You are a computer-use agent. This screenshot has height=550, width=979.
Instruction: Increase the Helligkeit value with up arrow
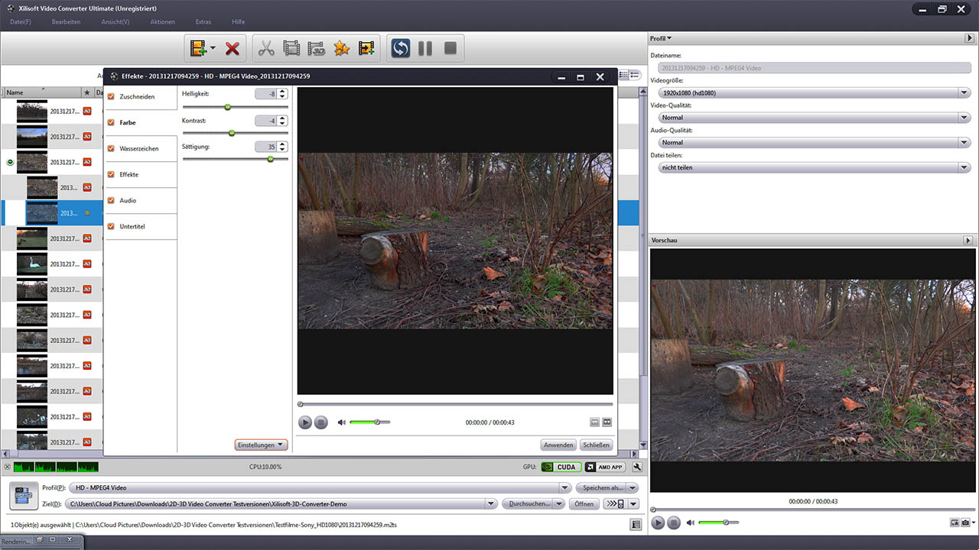point(282,91)
